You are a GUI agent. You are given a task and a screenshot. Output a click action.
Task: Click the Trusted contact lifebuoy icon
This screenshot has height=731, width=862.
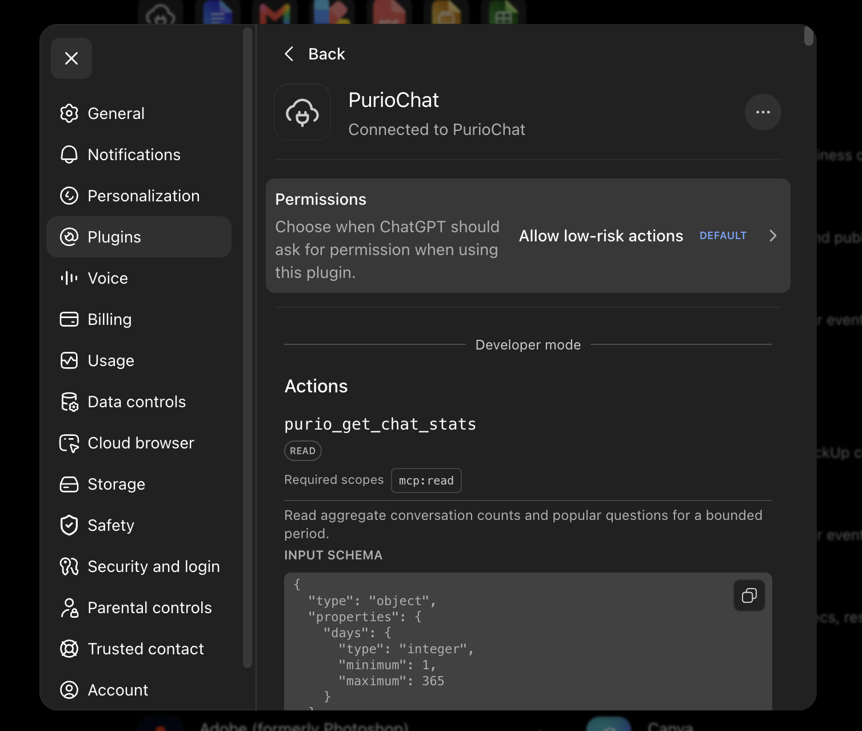69,649
